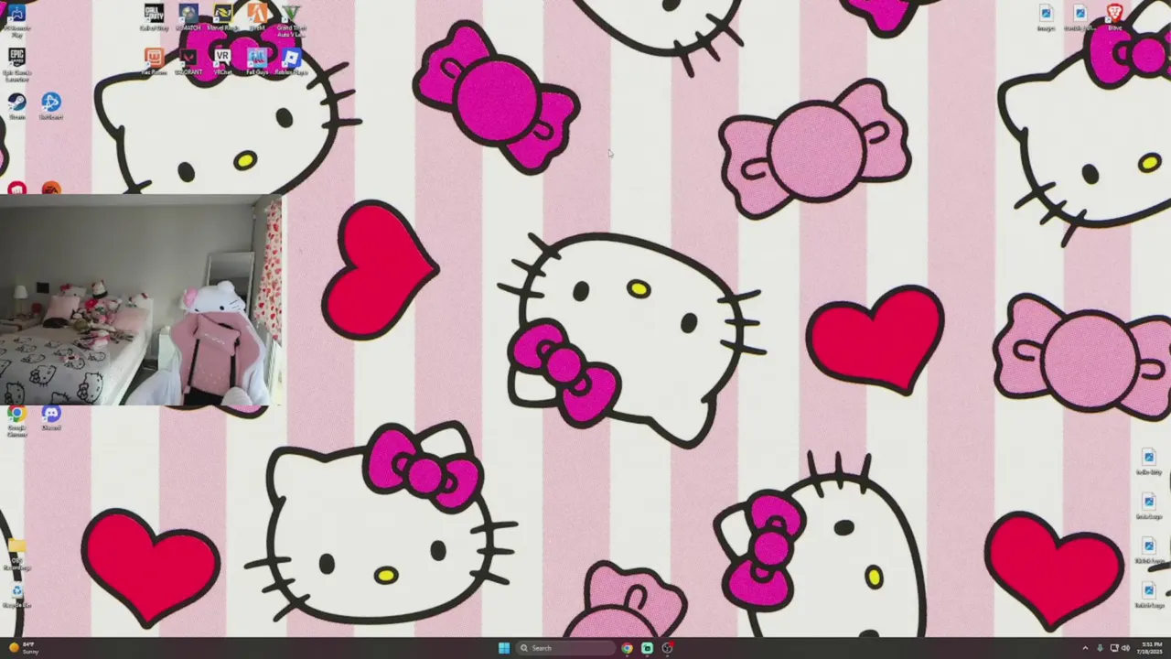Click the taskbar Search box
Viewport: 1171px width, 659px height.
pos(564,648)
